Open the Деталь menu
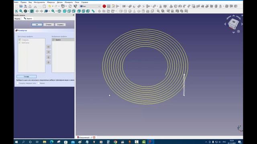 pos(60,2)
